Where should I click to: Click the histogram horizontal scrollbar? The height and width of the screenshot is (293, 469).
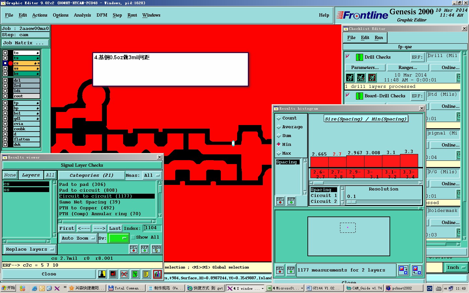[x=366, y=183]
